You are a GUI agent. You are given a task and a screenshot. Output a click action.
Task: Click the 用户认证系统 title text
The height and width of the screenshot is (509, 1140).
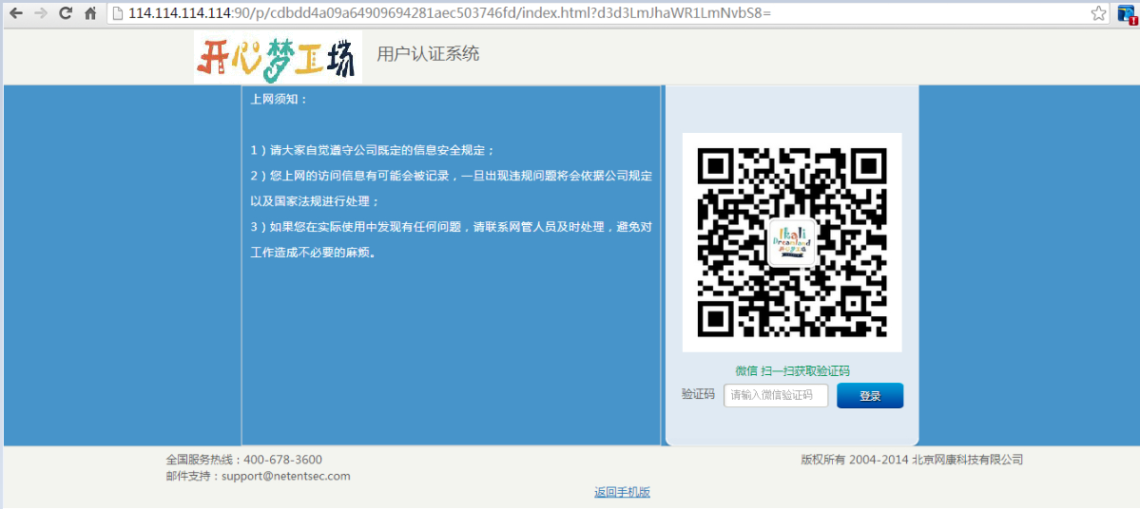point(428,54)
